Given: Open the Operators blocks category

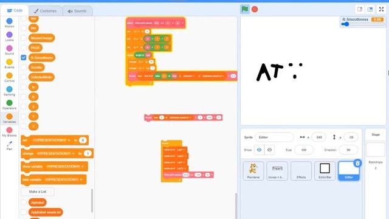Looking at the screenshot, I should pos(9,105).
